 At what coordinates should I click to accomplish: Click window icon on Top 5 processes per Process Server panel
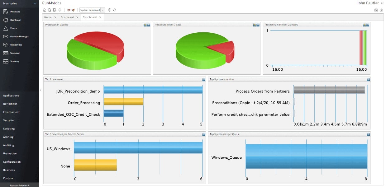203,134
